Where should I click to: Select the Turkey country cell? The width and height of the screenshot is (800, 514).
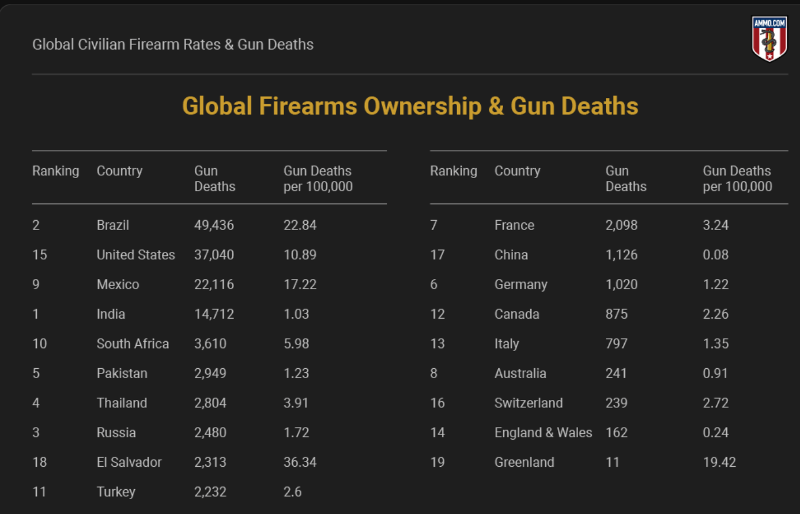tap(116, 492)
